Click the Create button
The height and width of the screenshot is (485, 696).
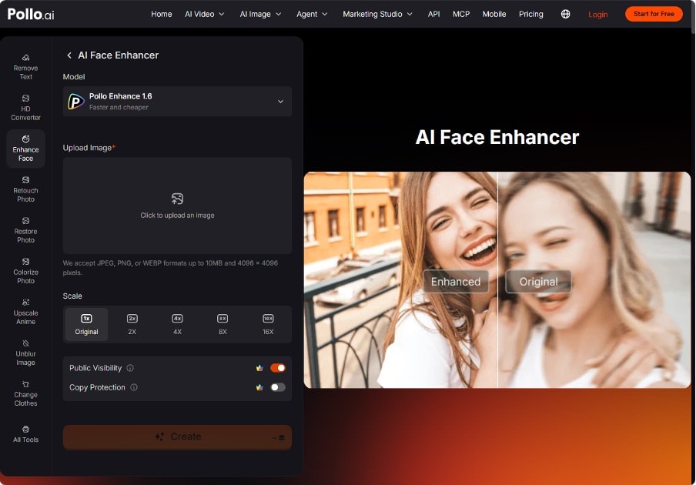pos(177,437)
